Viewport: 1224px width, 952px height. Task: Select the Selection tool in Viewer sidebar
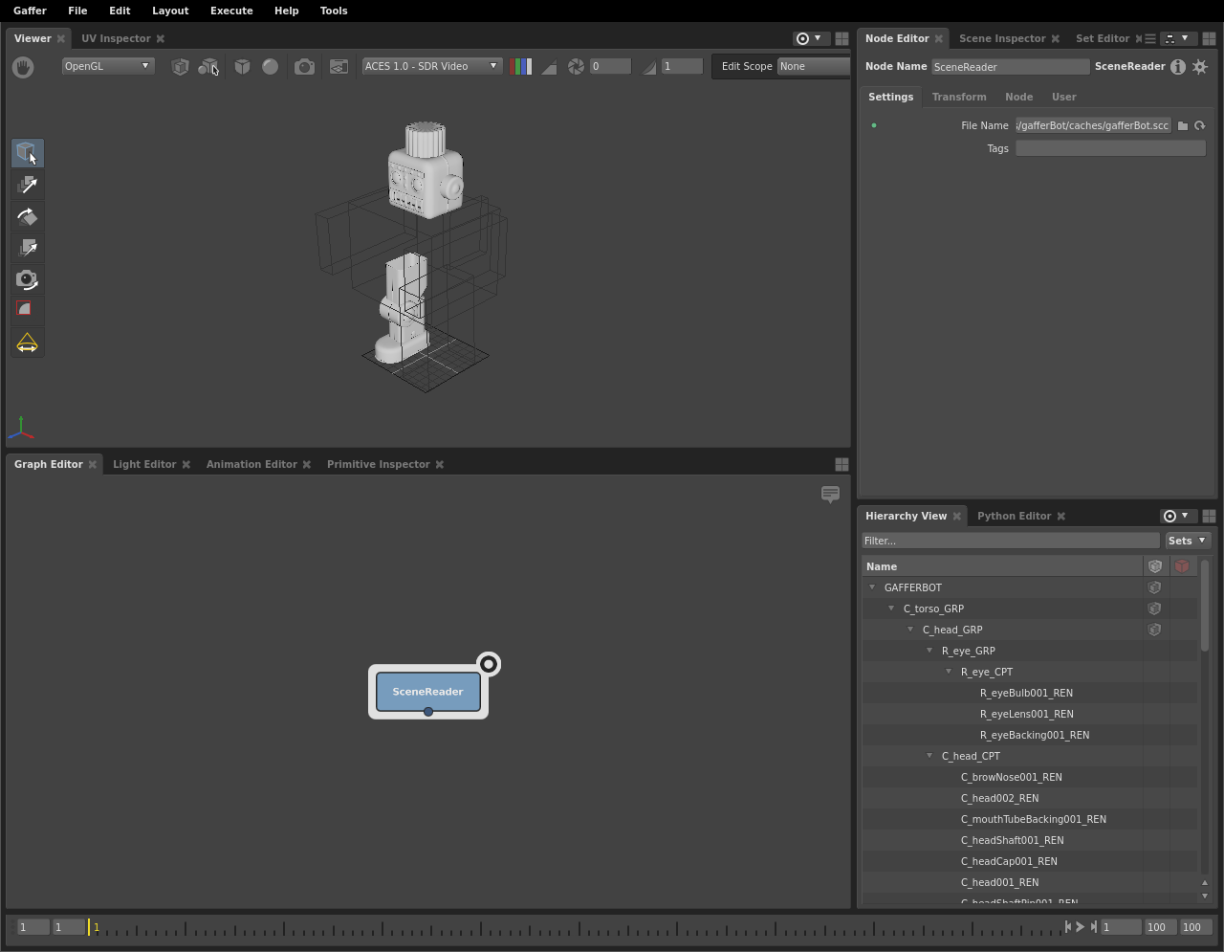tap(28, 153)
